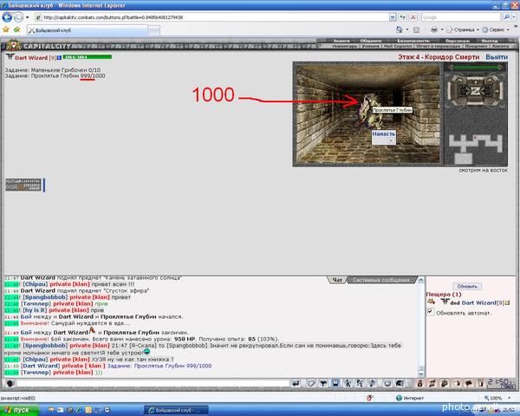Click the small banner image on left

[23, 185]
